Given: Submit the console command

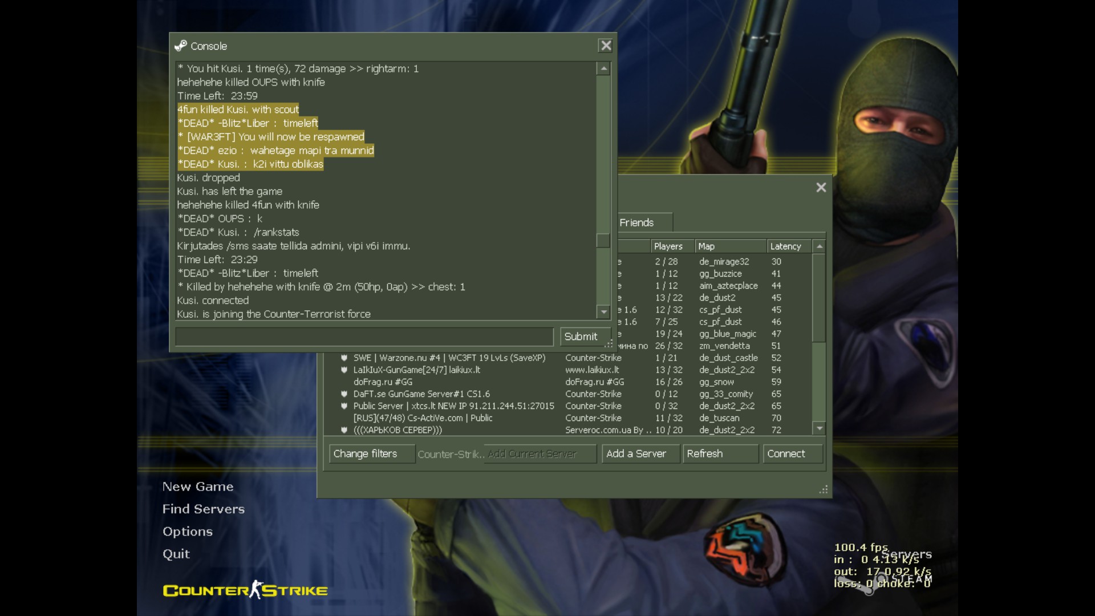Looking at the screenshot, I should coord(585,337).
